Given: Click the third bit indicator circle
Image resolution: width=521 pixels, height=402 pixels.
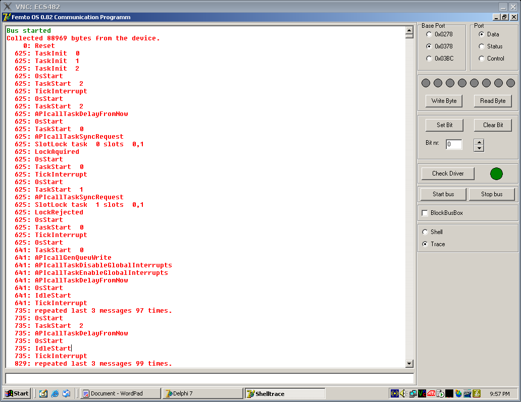Looking at the screenshot, I should coord(450,83).
